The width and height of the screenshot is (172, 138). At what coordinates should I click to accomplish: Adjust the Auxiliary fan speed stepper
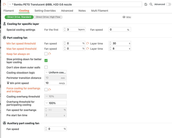tap(46, 129)
